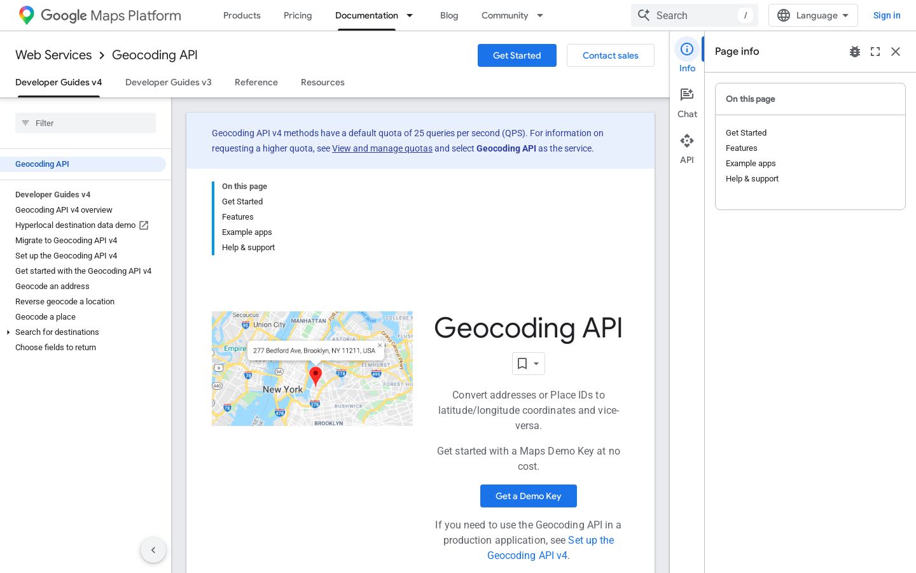The height and width of the screenshot is (573, 916).
Task: Click Example apps in Page info panel
Action: point(751,164)
